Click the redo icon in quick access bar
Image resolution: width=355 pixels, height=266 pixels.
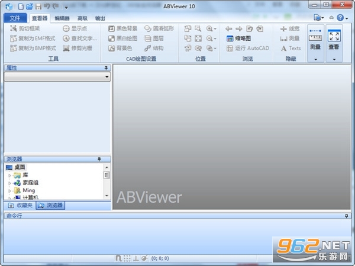coord(56,7)
